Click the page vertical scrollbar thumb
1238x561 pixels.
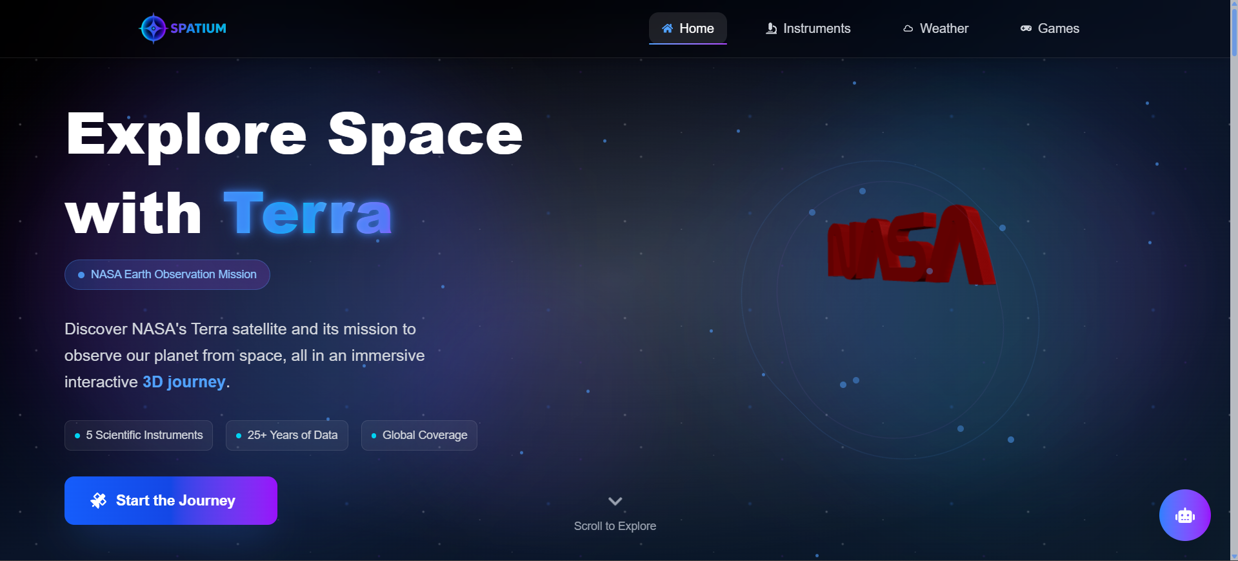(x=1234, y=32)
